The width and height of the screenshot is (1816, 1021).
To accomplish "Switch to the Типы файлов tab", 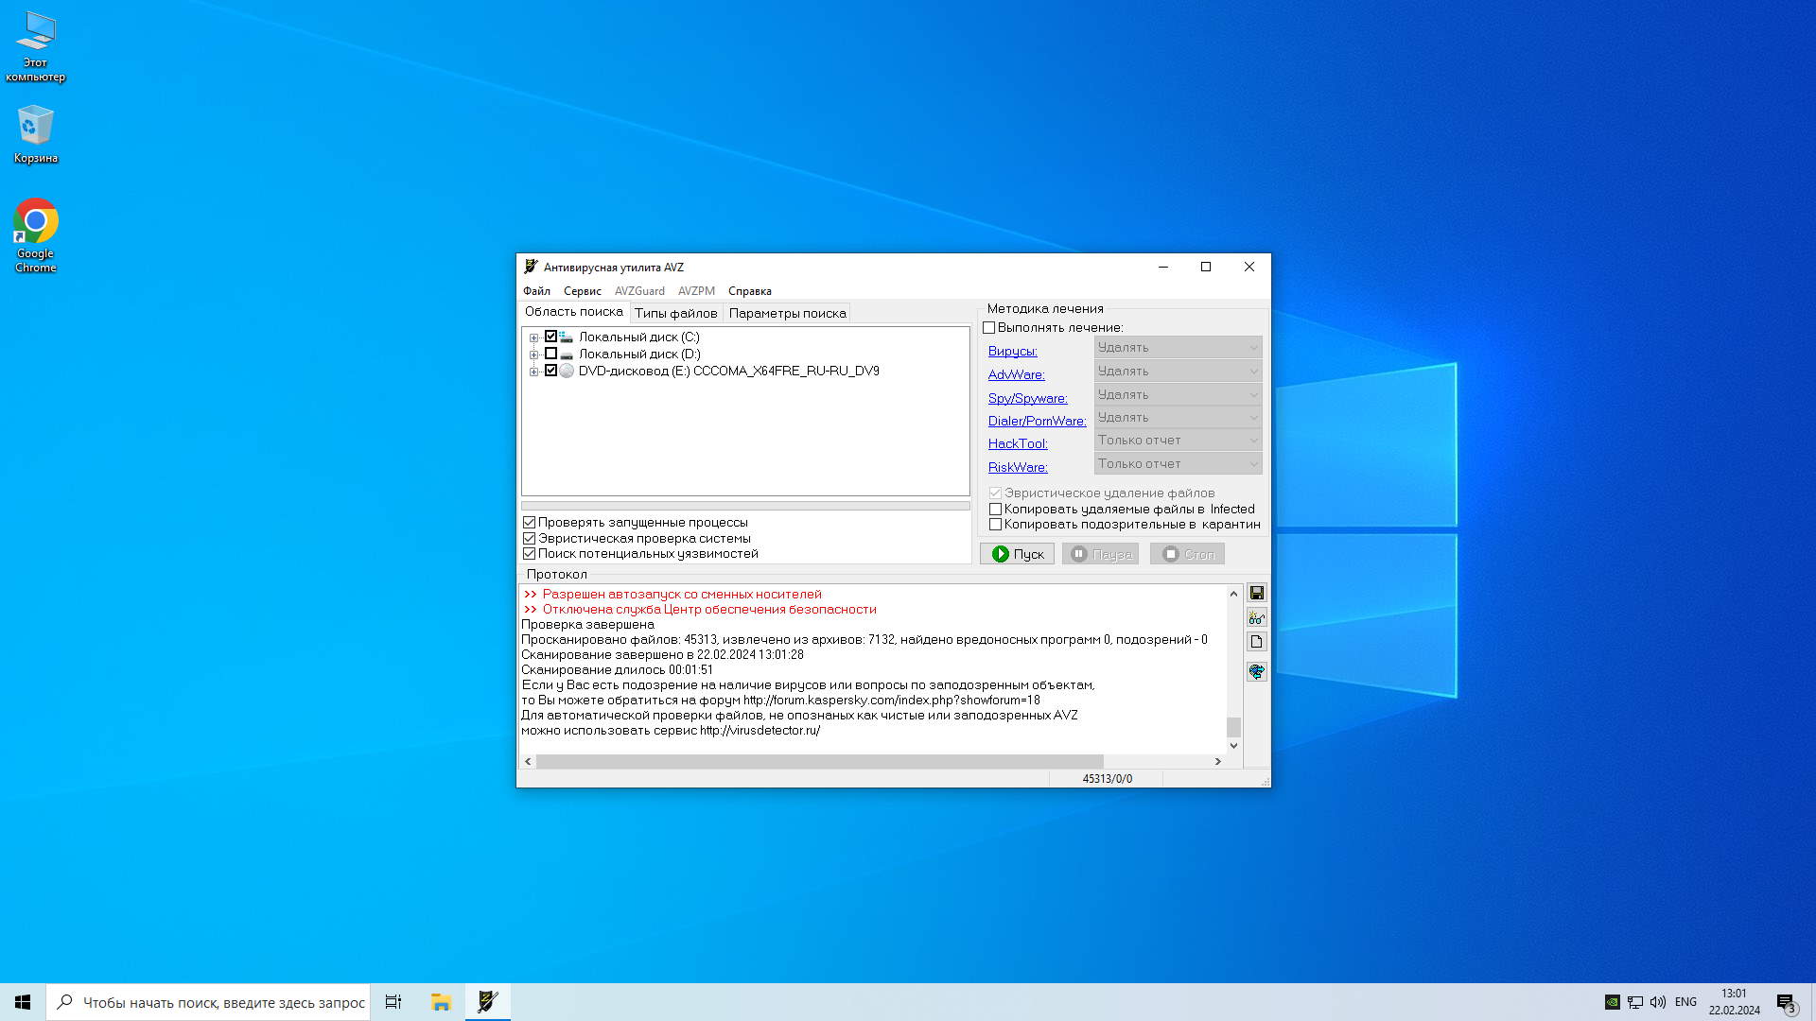I will (x=675, y=313).
